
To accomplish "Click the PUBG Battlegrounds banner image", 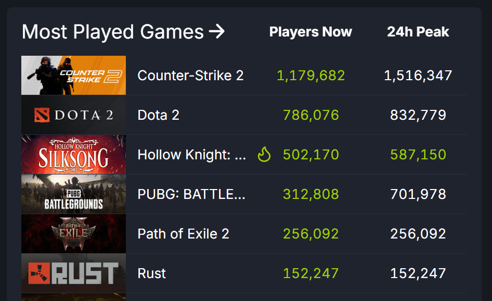I will pyautogui.click(x=73, y=194).
